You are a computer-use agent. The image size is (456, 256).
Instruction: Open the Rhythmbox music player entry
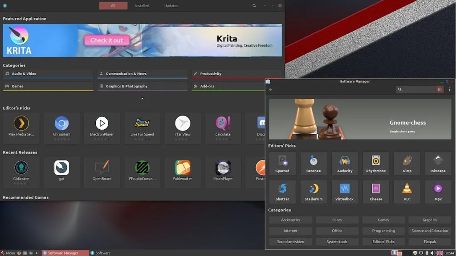click(x=376, y=163)
